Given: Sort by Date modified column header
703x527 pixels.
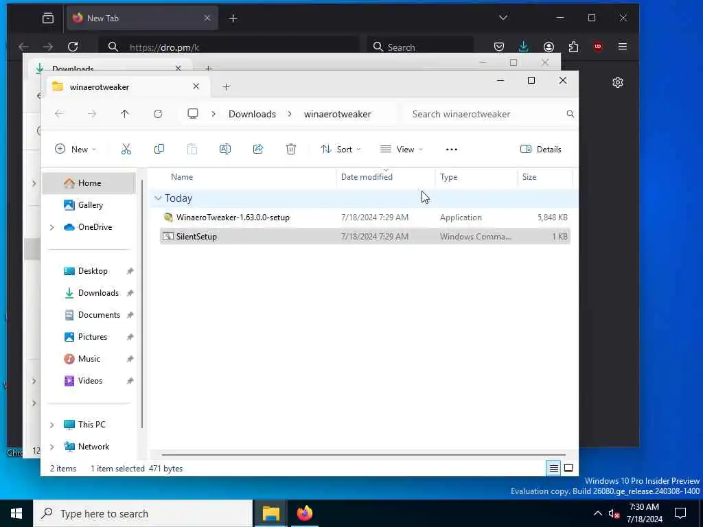Looking at the screenshot, I should 386,177.
